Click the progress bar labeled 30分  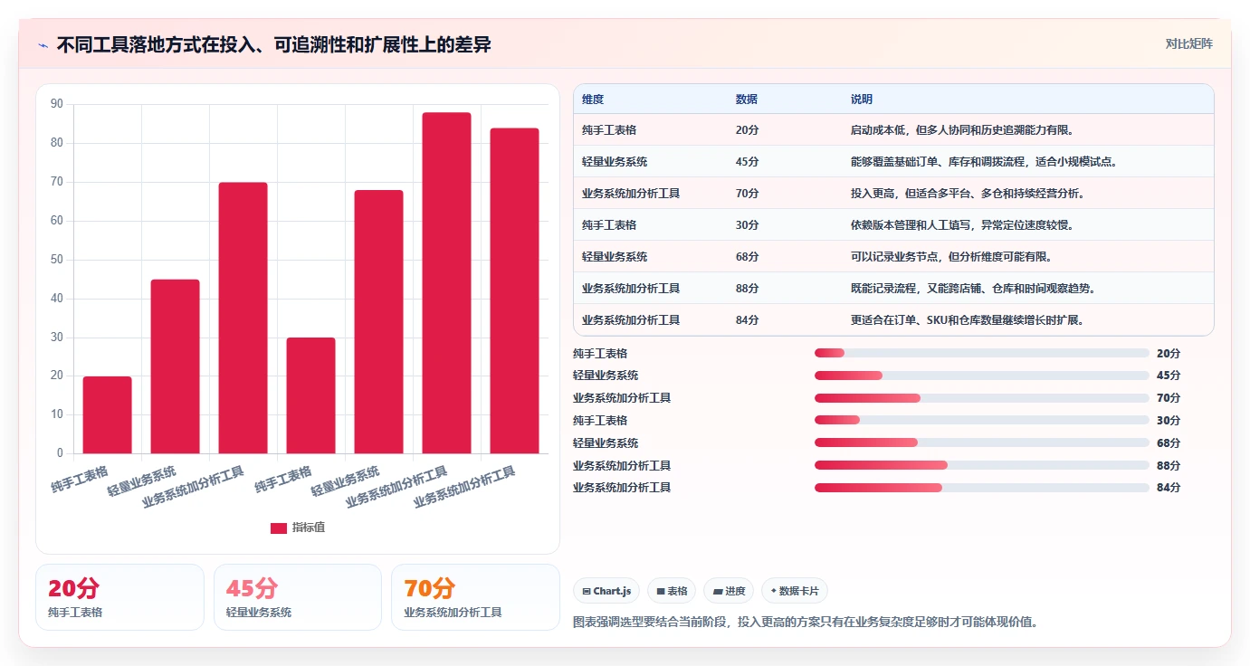(982, 420)
